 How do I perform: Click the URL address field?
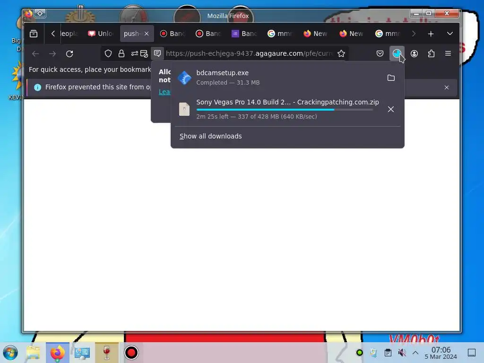click(249, 54)
